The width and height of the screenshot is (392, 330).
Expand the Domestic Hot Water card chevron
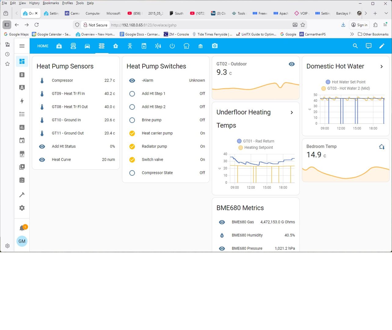click(x=381, y=67)
